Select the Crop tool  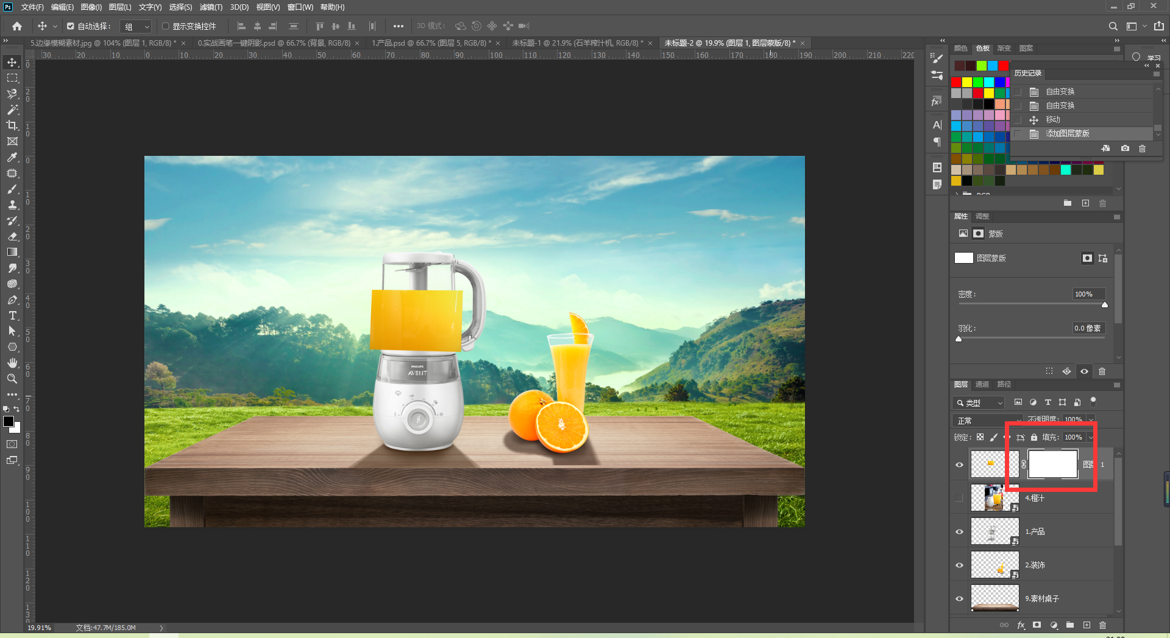coord(12,125)
